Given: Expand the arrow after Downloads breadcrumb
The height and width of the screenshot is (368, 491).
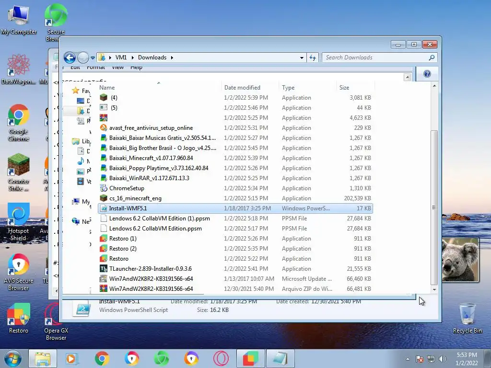Looking at the screenshot, I should point(172,57).
